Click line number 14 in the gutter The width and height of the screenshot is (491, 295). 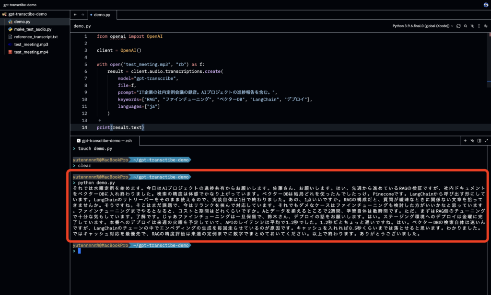tap(84, 127)
